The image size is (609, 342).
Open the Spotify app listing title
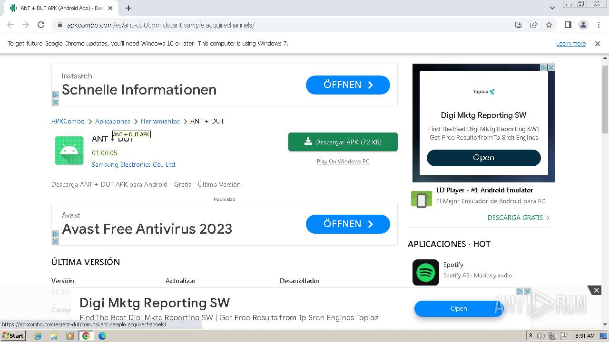(x=453, y=265)
